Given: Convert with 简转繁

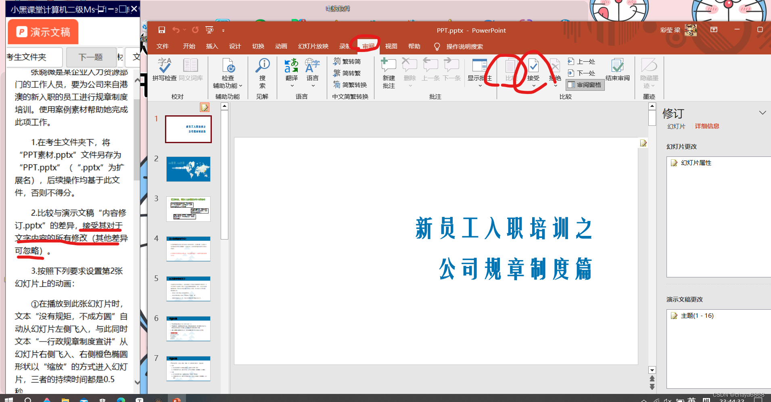Looking at the screenshot, I should click(347, 73).
